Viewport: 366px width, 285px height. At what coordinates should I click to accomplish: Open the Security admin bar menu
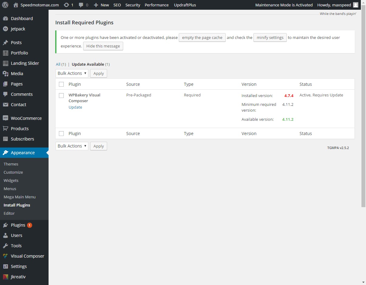133,5
